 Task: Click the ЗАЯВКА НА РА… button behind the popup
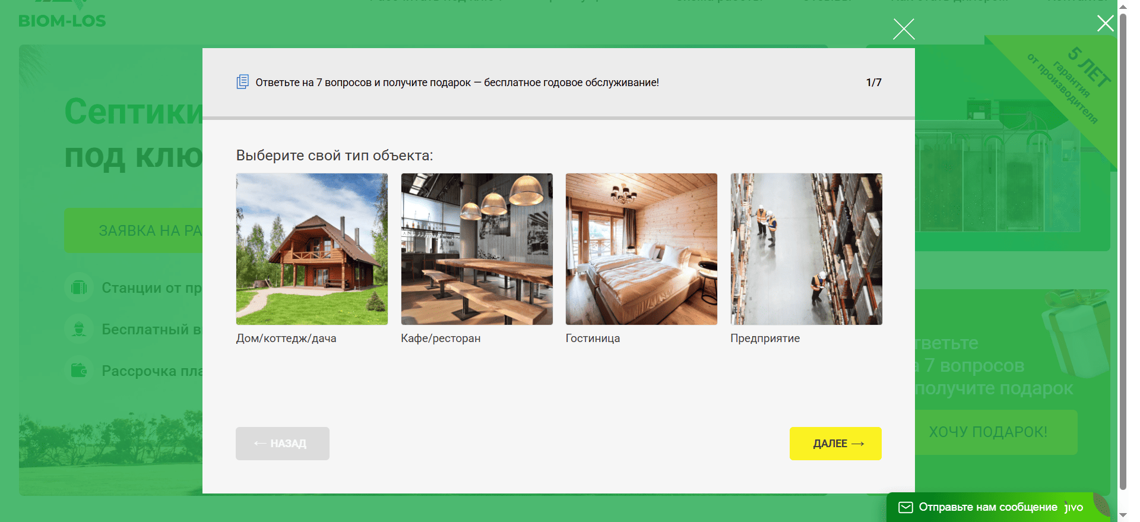click(134, 230)
